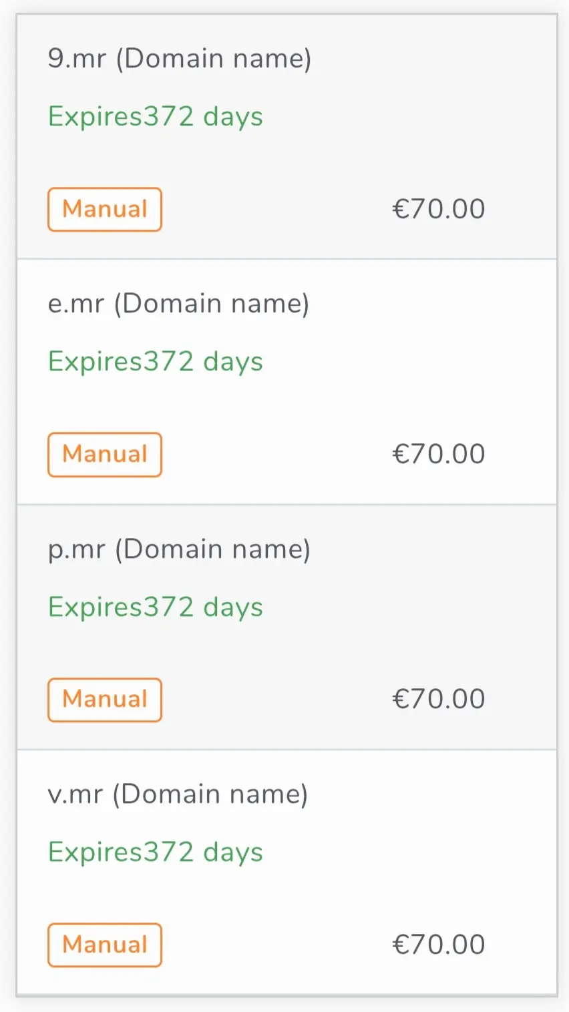Click the Manual badge for e.mr
The width and height of the screenshot is (569, 1012).
[105, 455]
